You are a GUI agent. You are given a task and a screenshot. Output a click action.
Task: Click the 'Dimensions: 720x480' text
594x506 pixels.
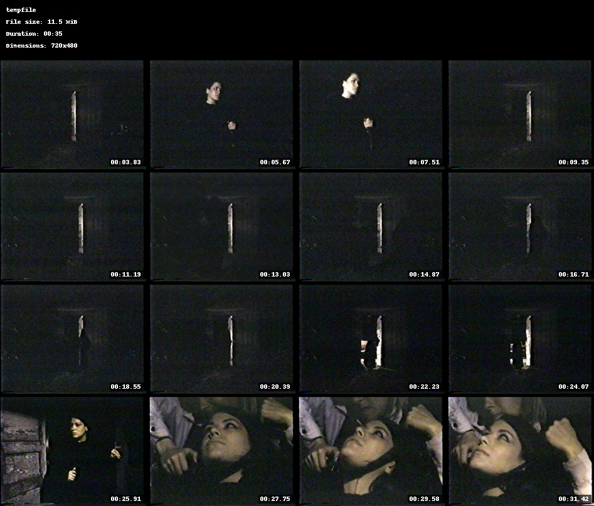[x=41, y=45]
